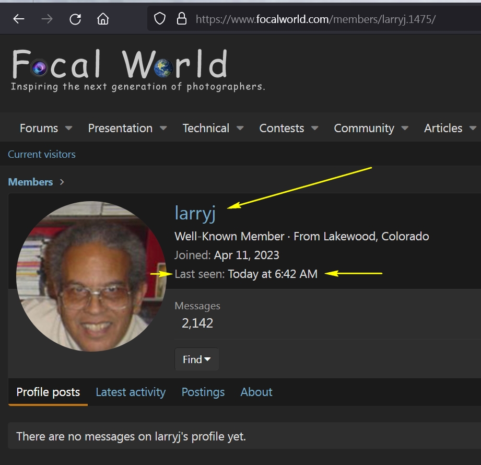
Task: Expand the Community dropdown arrow
Action: (405, 128)
